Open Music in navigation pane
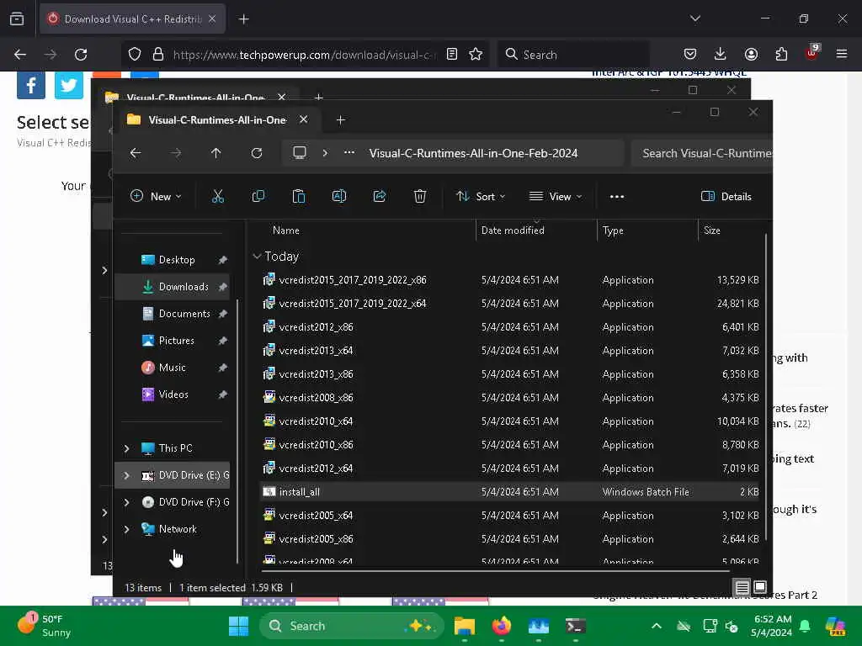 click(172, 368)
